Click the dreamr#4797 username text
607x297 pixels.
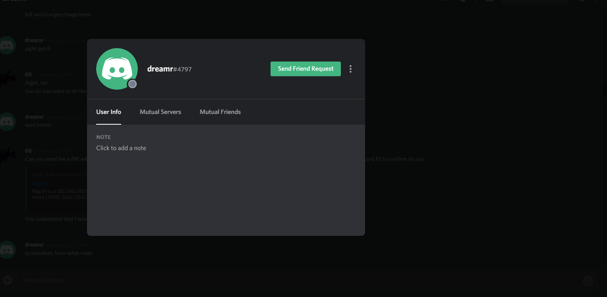(169, 69)
